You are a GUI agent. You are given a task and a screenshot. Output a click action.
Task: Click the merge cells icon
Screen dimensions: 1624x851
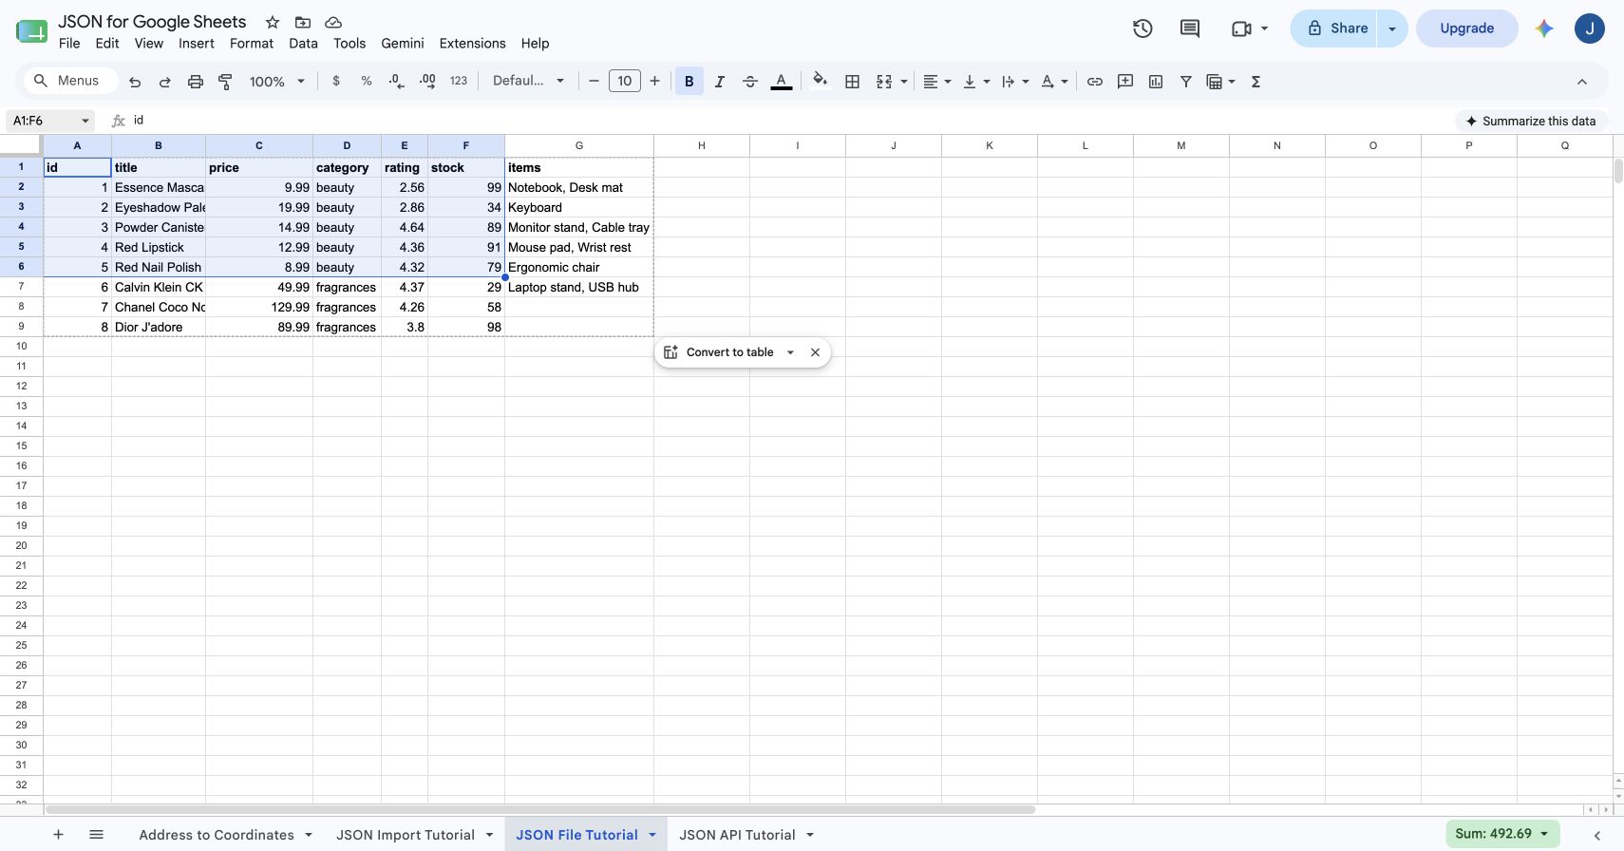[884, 82]
